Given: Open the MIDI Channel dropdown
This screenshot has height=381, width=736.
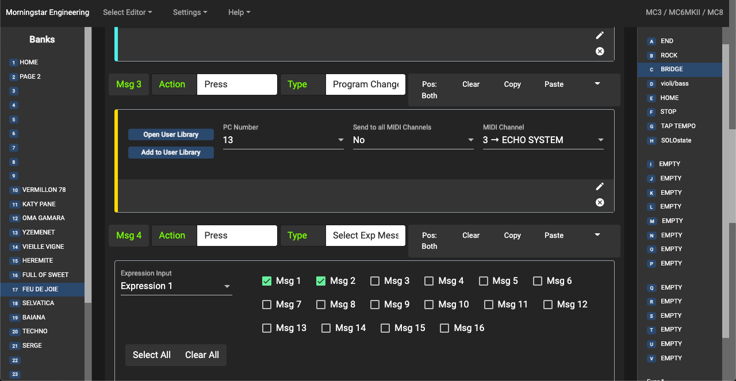Looking at the screenshot, I should coord(543,140).
